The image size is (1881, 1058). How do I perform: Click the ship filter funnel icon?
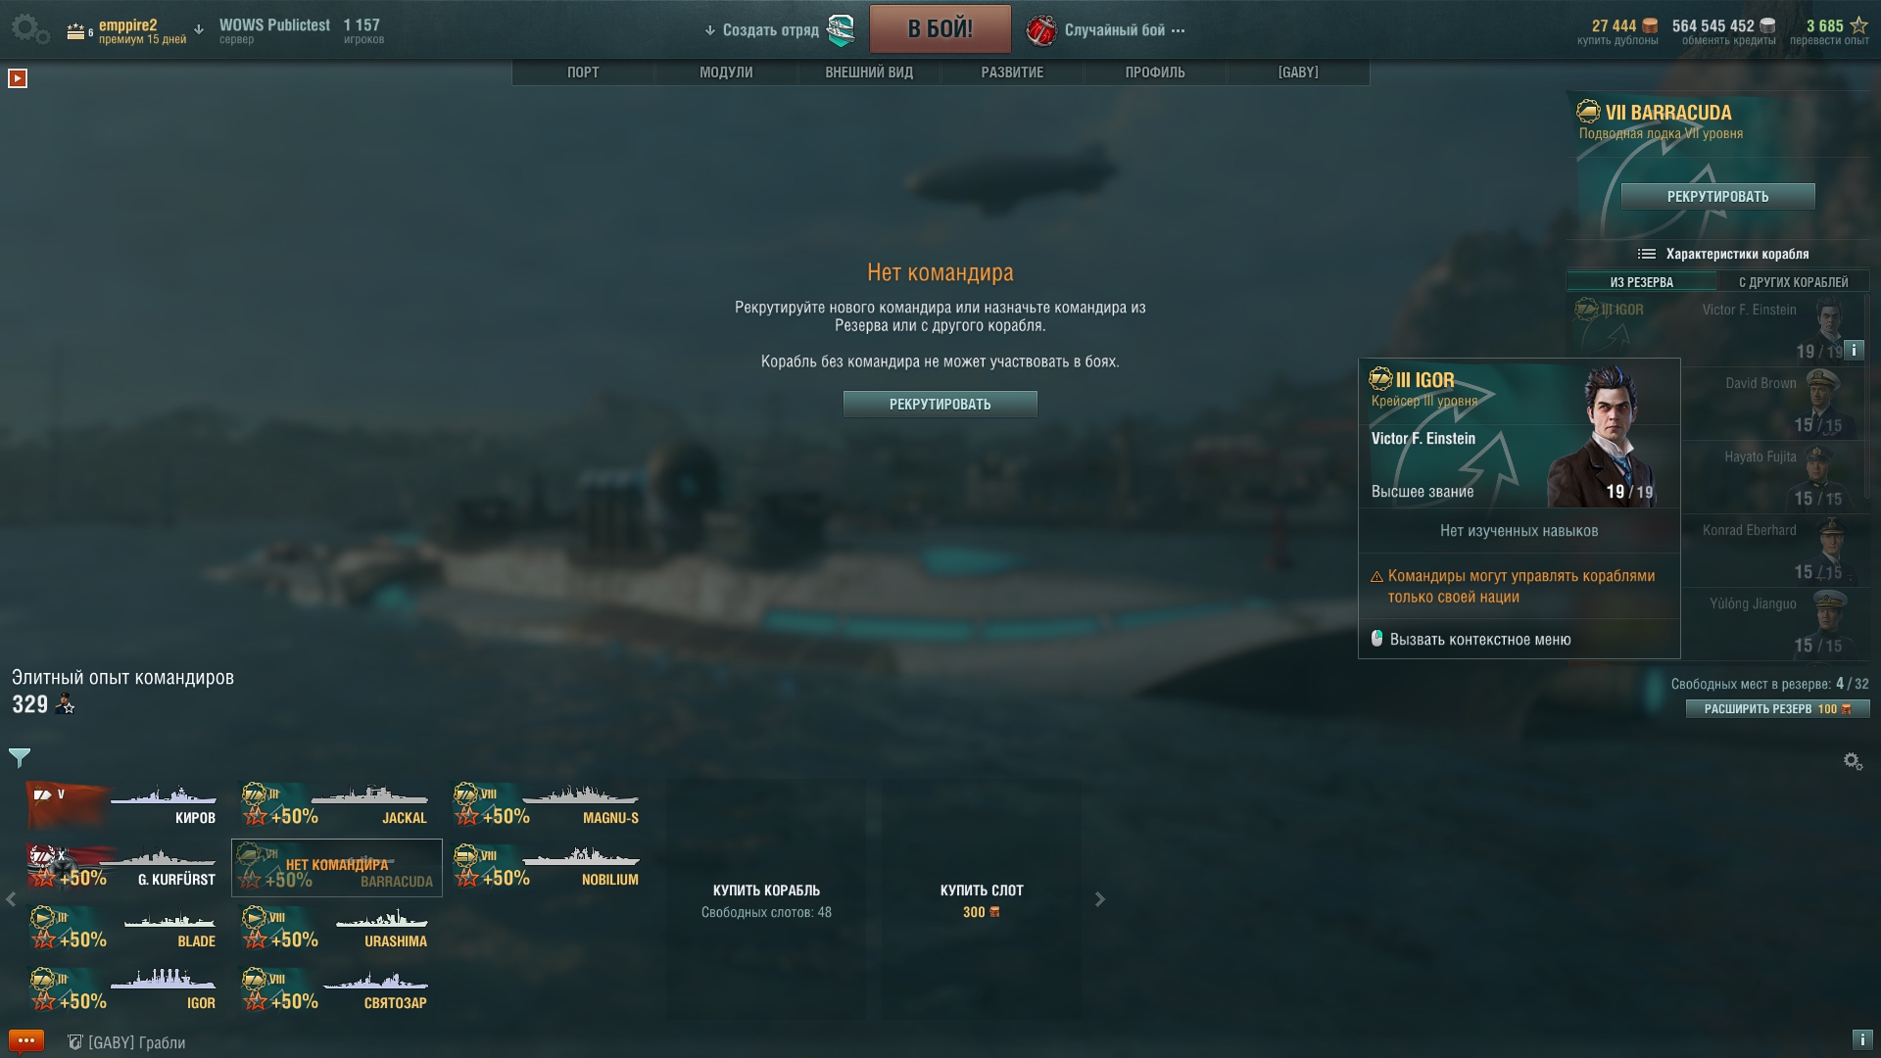coord(20,757)
